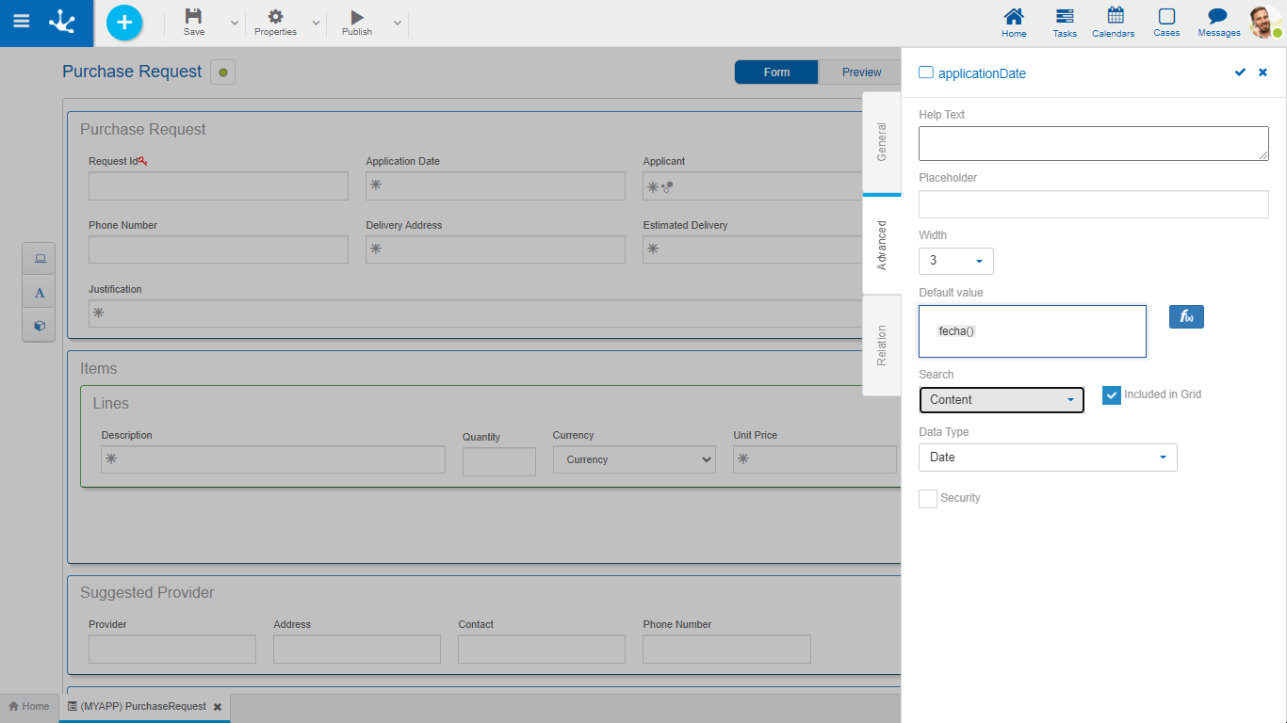Viewport: 1287px width, 723px height.
Task: Expand the Publish options arrow
Action: pos(397,23)
